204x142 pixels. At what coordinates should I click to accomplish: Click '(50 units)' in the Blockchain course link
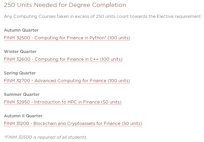(132, 124)
